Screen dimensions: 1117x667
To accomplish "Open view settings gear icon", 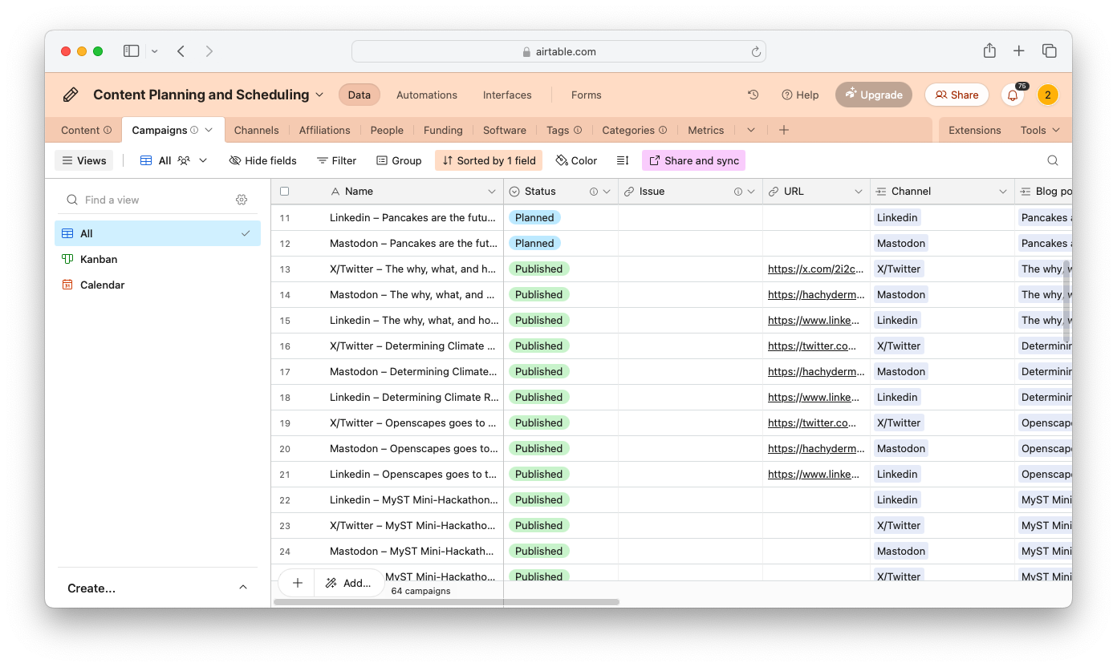I will point(242,200).
